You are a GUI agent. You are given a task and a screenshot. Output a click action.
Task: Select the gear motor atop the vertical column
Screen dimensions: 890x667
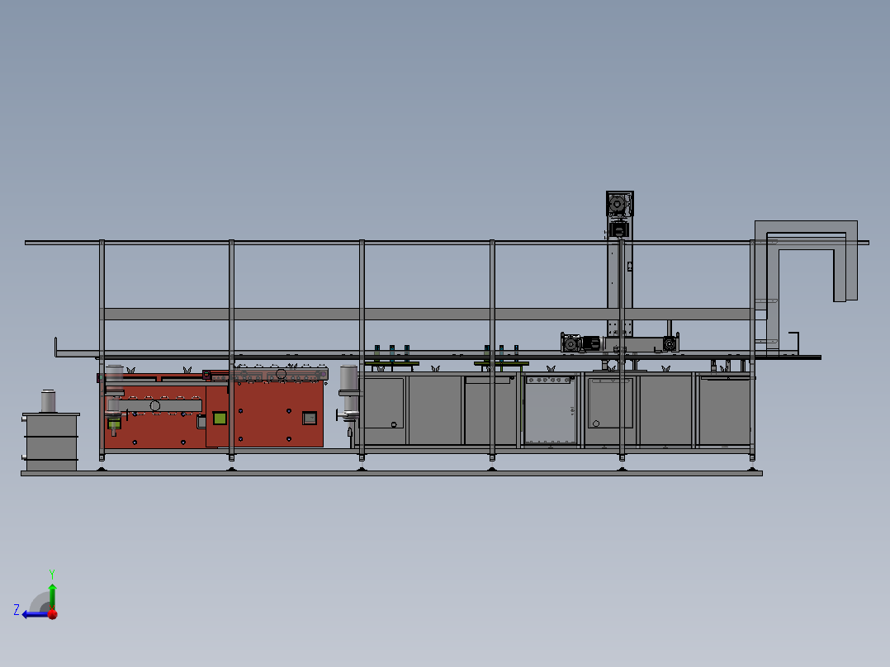[620, 205]
